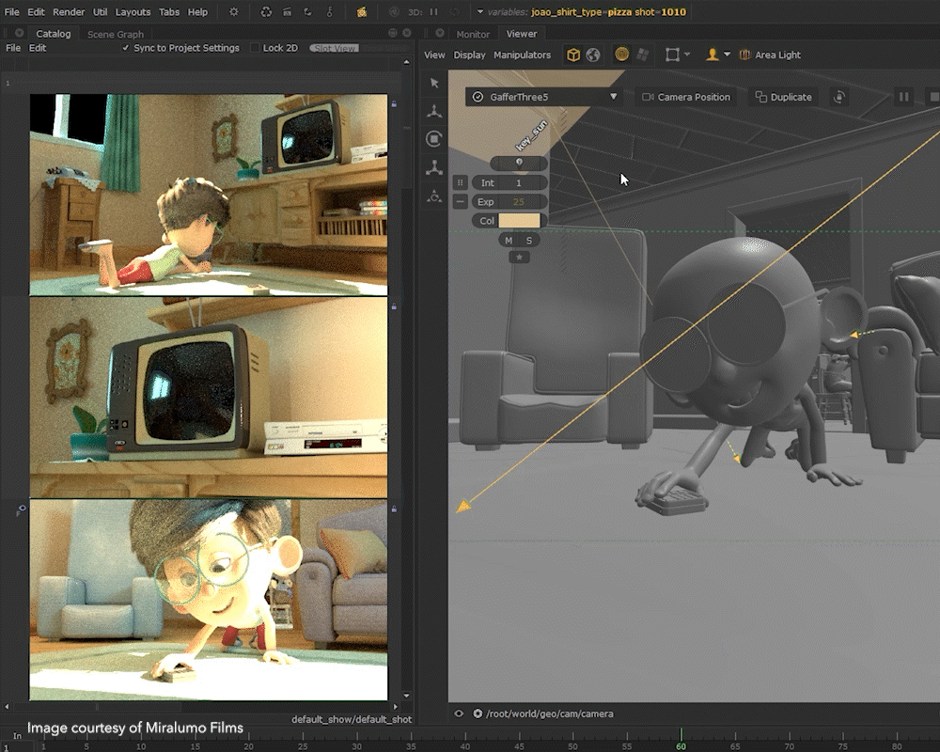
Task: Click the swap-arrows icon in top toolbar
Action: click(307, 12)
